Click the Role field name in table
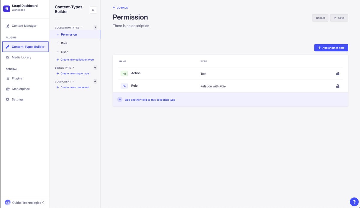 click(x=134, y=86)
